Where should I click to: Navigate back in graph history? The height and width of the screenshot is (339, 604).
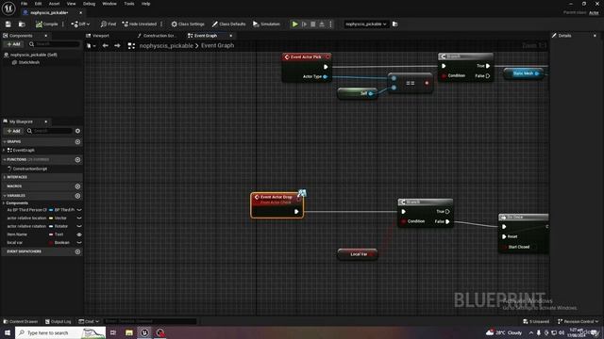click(x=105, y=46)
